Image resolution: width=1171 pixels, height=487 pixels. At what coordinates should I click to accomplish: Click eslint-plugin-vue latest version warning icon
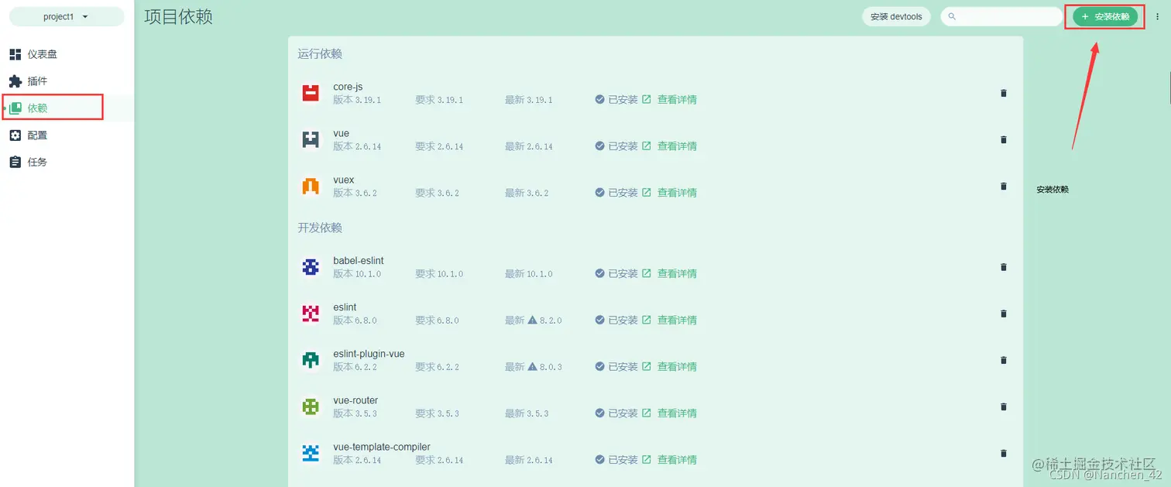point(533,366)
